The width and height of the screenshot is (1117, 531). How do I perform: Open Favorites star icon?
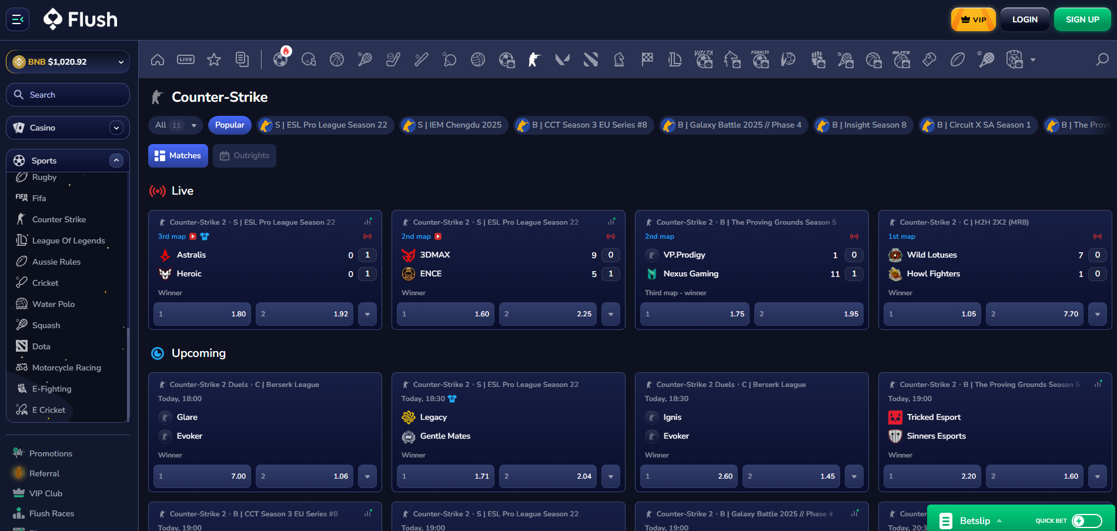coord(214,59)
